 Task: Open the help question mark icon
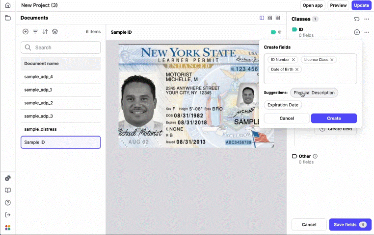click(8, 203)
